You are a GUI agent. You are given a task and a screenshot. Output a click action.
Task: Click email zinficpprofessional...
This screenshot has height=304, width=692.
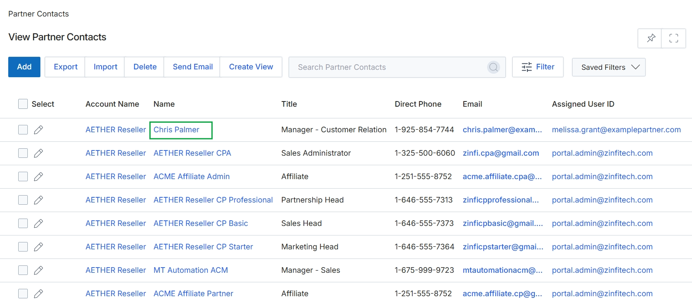501,200
